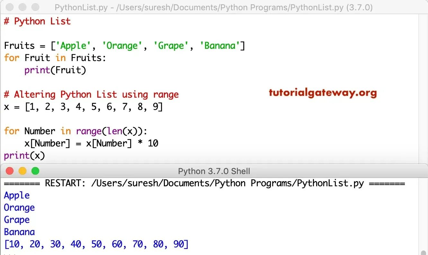Minimize the Python 3.7.0 Shell window

[x=22, y=171]
